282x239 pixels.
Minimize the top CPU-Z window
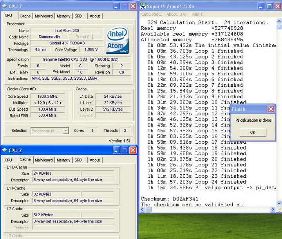(x=116, y=6)
